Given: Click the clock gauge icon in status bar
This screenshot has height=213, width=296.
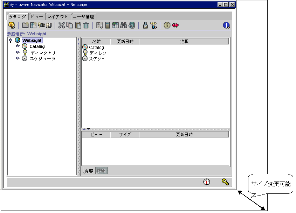Looking at the screenshot, I should point(207,182).
